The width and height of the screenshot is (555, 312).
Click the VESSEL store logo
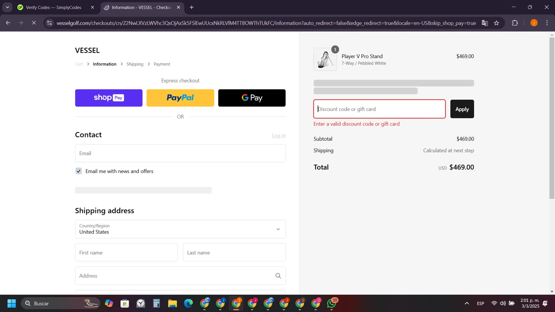pyautogui.click(x=87, y=50)
